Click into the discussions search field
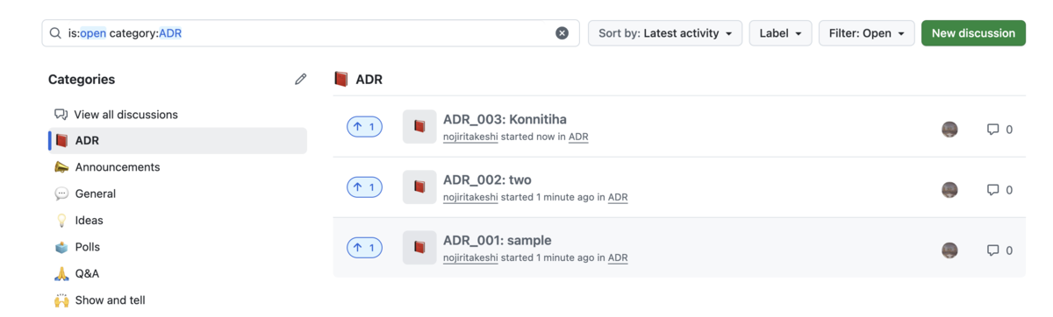Image resolution: width=1053 pixels, height=317 pixels. pos(311,33)
